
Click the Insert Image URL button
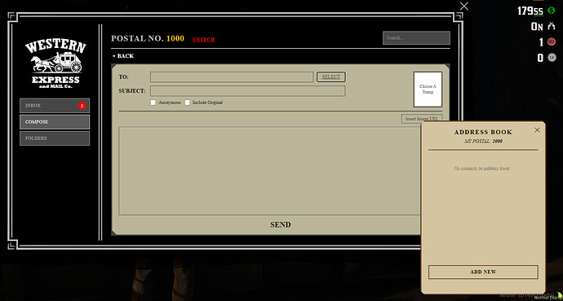(x=421, y=119)
